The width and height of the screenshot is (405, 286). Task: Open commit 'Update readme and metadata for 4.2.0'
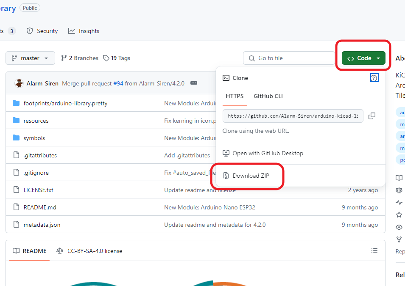coord(215,225)
